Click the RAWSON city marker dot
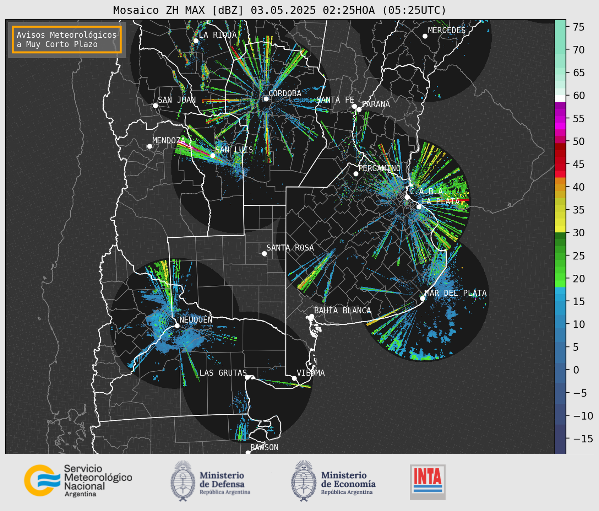 (x=248, y=453)
